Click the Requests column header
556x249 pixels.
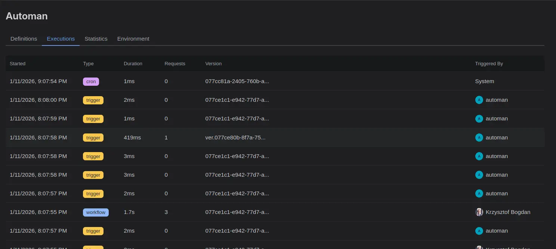coord(174,64)
